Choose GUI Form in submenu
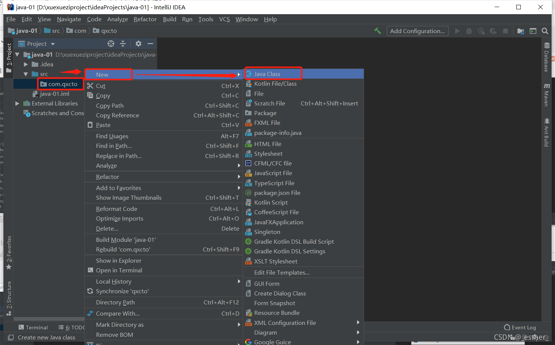Image resolution: width=555 pixels, height=345 pixels. coord(303,284)
